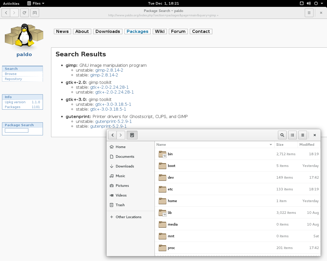Select the etc folder row

click(x=238, y=189)
